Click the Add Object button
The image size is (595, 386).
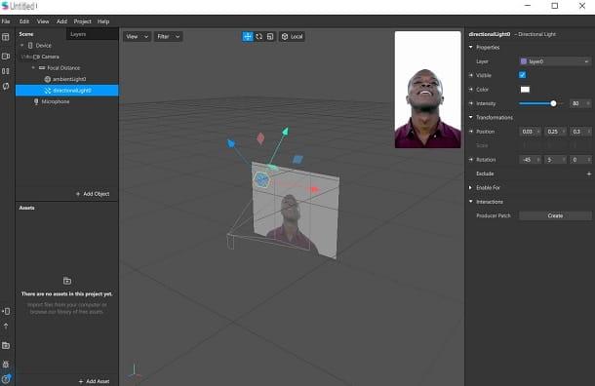click(x=93, y=194)
